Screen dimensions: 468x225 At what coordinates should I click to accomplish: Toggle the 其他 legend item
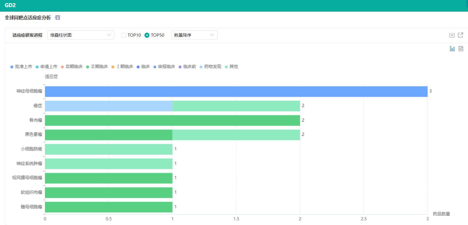tap(231, 67)
